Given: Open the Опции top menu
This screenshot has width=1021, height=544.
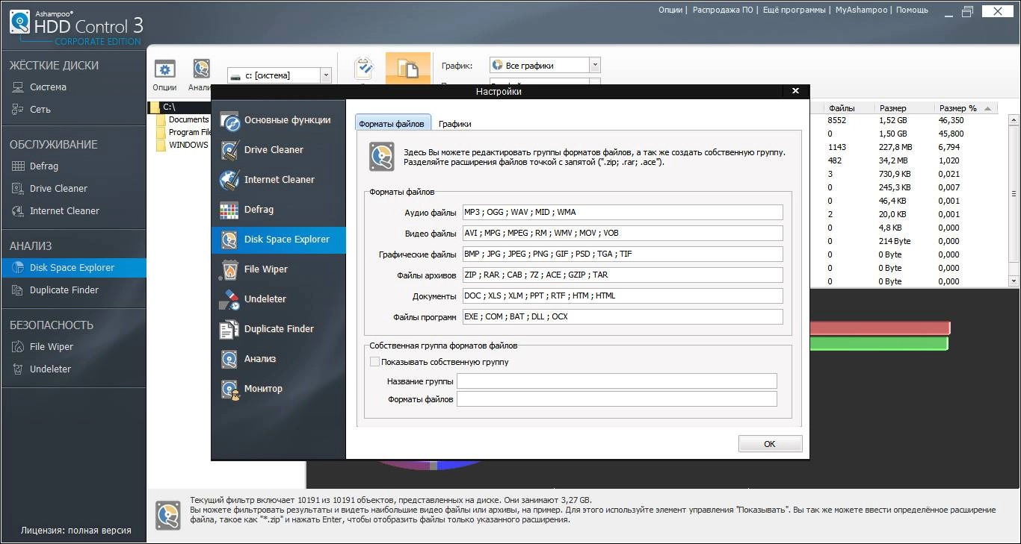Looking at the screenshot, I should (x=670, y=10).
